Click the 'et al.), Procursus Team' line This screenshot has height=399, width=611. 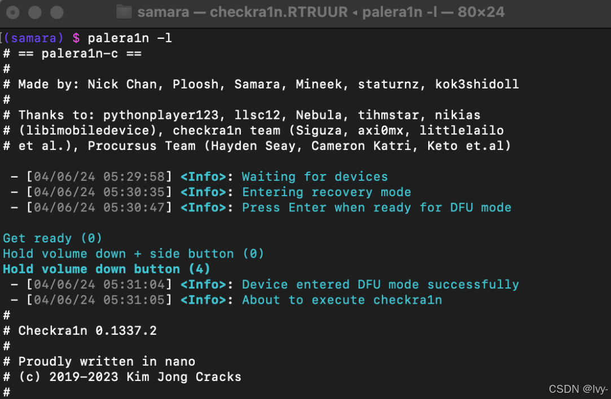click(x=257, y=146)
